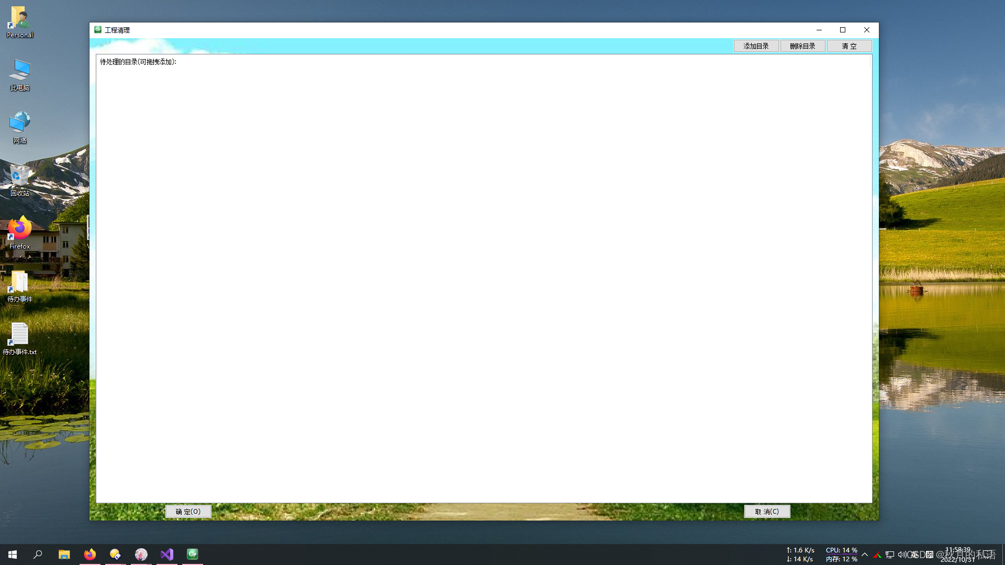This screenshot has width=1005, height=565.
Task: Select the 待办事件.txt desktop shortcut
Action: coord(20,338)
